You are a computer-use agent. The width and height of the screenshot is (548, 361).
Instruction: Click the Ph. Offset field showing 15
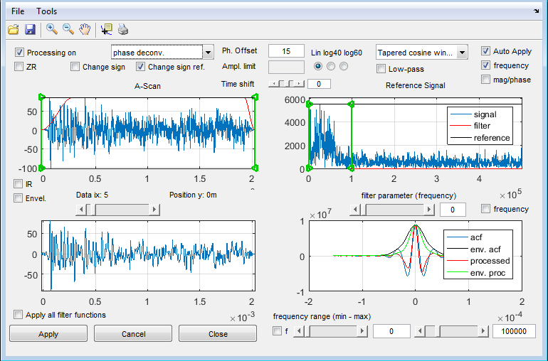[286, 51]
